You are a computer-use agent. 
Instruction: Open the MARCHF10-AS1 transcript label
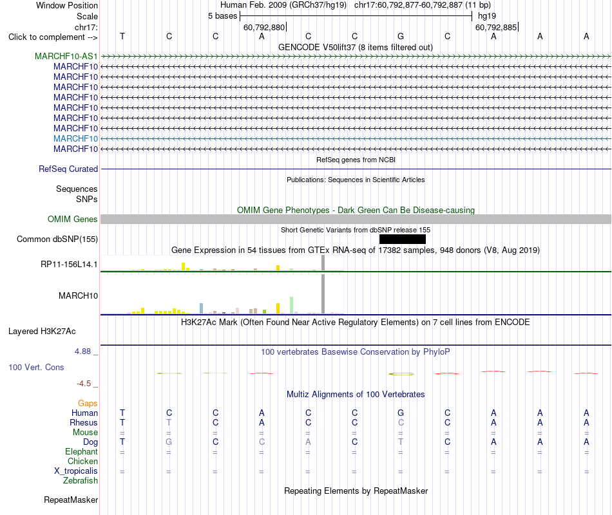tap(66, 56)
